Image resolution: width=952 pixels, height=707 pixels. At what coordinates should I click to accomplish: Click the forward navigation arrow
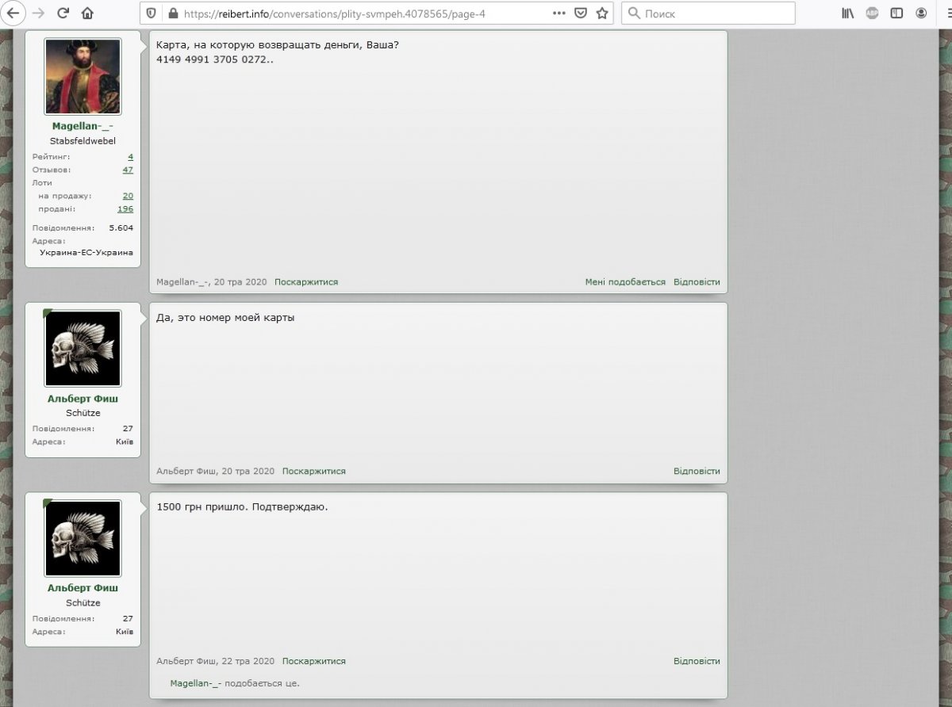pyautogui.click(x=37, y=13)
